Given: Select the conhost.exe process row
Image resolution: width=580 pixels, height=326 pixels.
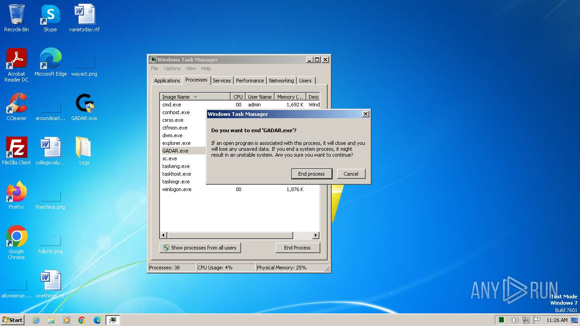Looking at the screenshot, I should [x=183, y=112].
